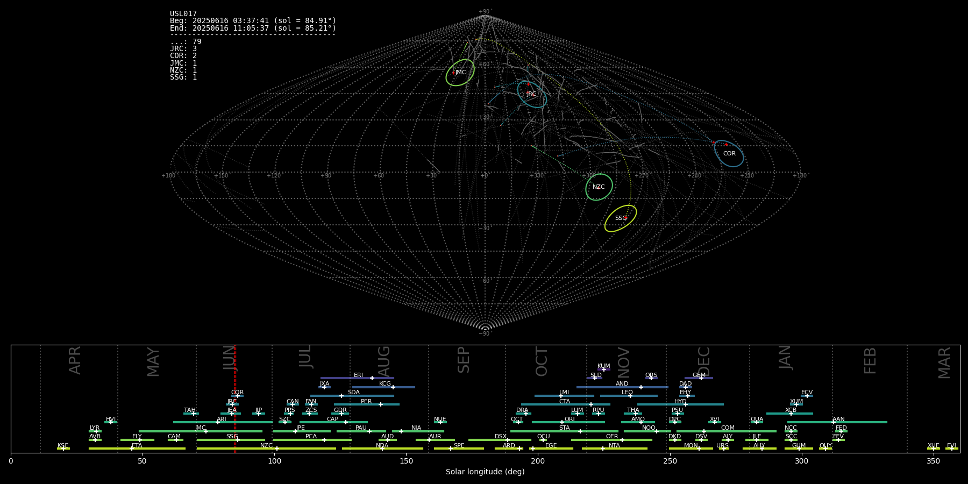Click the 150 tick on solar longitude axis
This screenshot has height=484, width=968.
406,461
